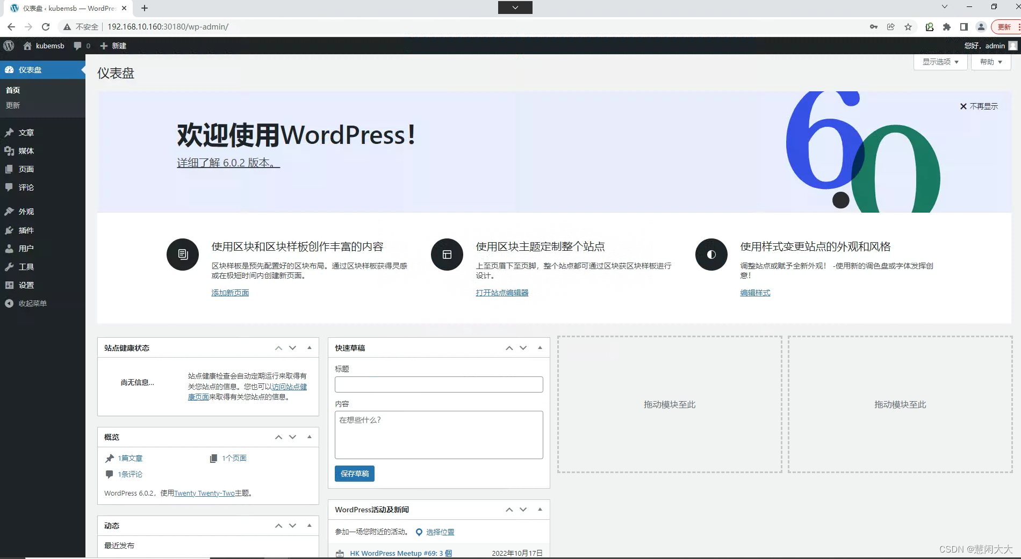Click the browser address bar URL
The image size is (1021, 559).
(x=168, y=27)
